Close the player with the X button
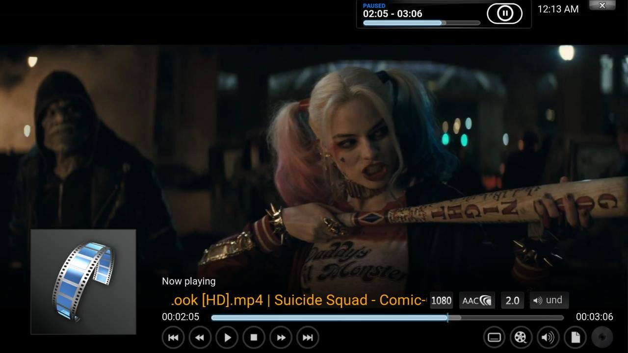This screenshot has width=628, height=353. click(x=602, y=5)
